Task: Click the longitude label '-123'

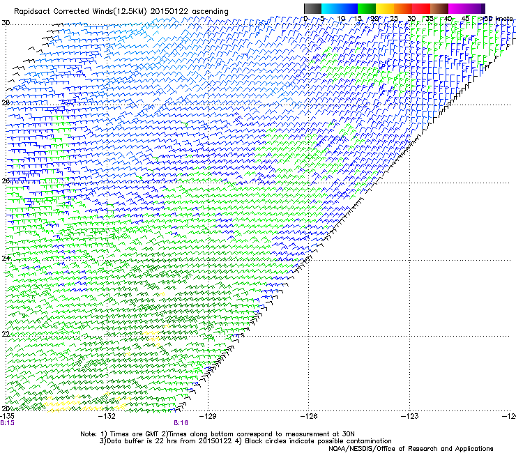Action: (410, 416)
